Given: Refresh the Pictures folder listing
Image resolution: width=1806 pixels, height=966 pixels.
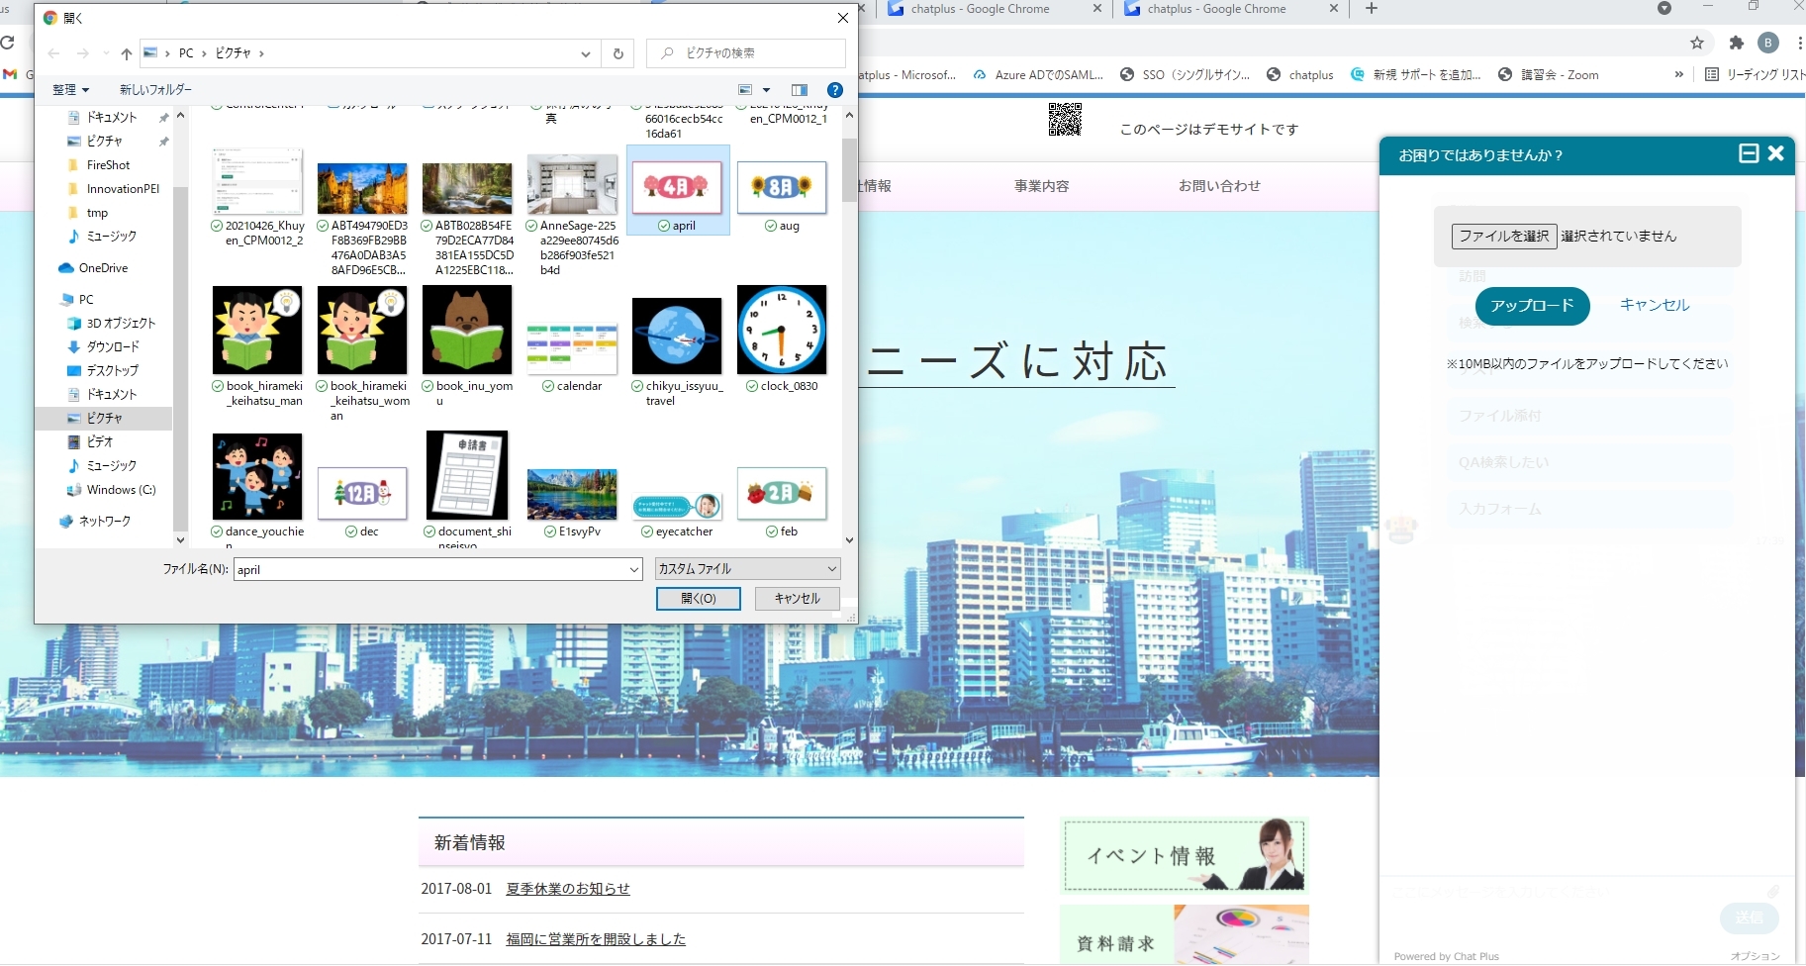Looking at the screenshot, I should click(618, 53).
